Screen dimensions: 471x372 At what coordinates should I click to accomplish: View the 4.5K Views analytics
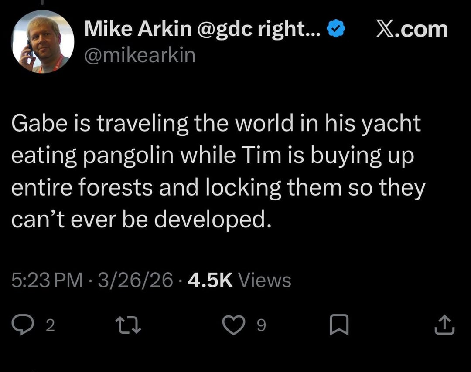point(239,280)
